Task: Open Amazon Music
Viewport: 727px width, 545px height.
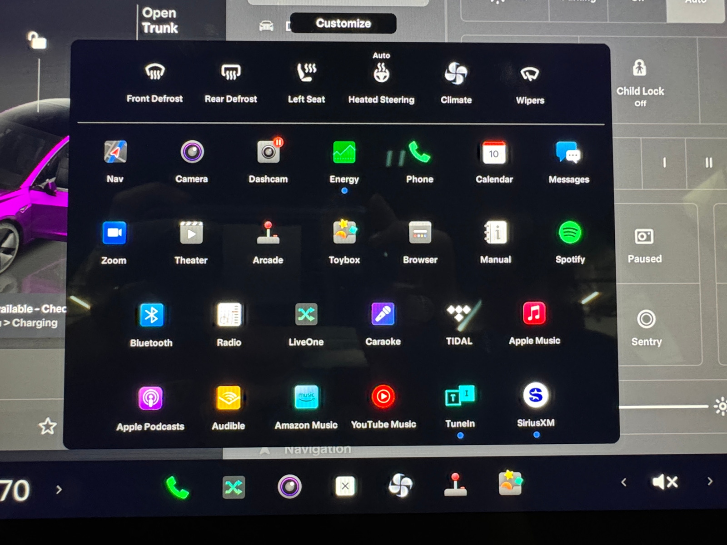Action: tap(306, 397)
